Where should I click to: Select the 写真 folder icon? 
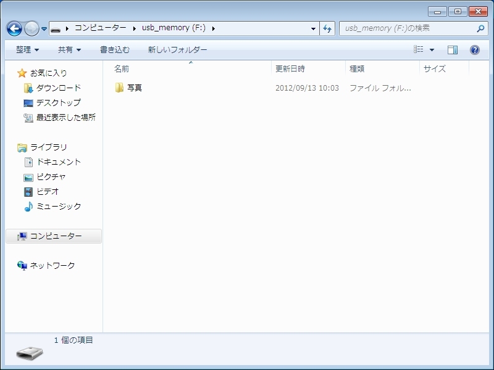pos(119,88)
